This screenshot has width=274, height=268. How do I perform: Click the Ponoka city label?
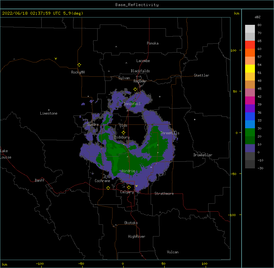click(x=153, y=43)
